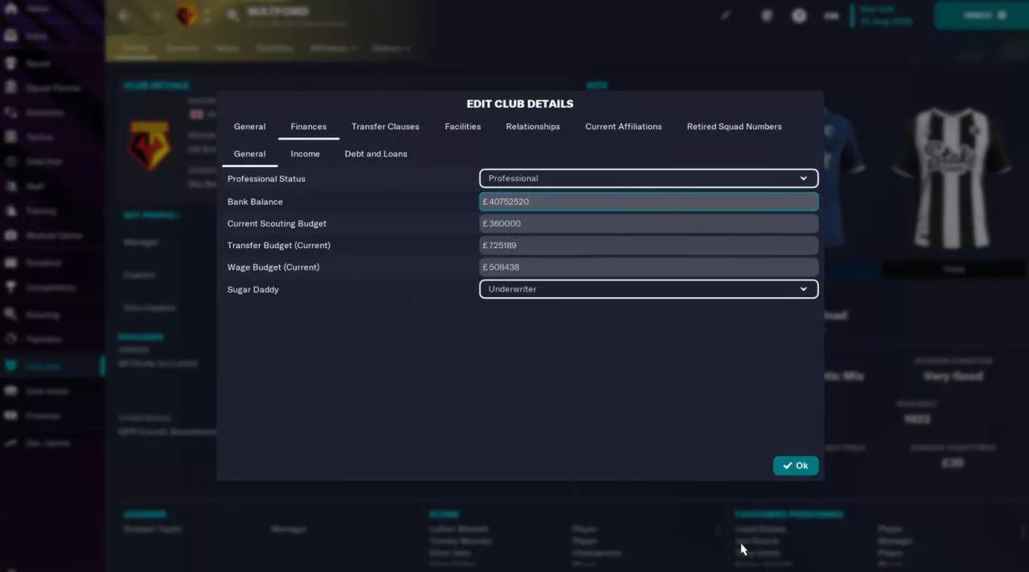
Task: Click the Bank Balance input field
Action: click(648, 202)
